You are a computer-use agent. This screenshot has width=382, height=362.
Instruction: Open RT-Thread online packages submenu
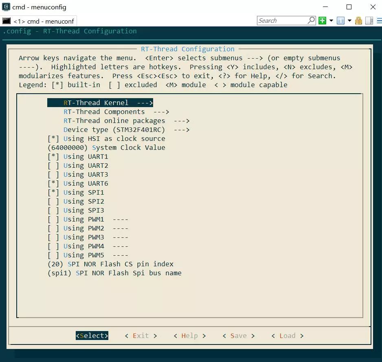click(x=126, y=121)
